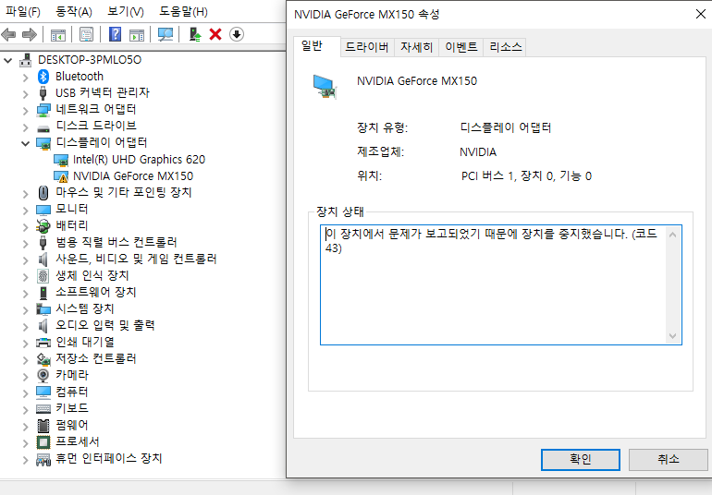The height and width of the screenshot is (495, 712).
Task: Select NVIDIA GeForce MX150 tree item
Action: pyautogui.click(x=133, y=176)
